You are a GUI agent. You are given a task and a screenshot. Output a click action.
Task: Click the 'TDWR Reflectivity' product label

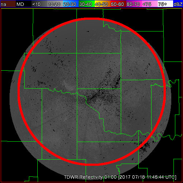pos(83,177)
